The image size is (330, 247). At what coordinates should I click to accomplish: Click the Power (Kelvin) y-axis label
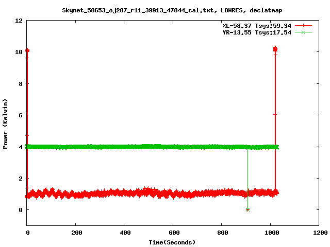coord(5,124)
